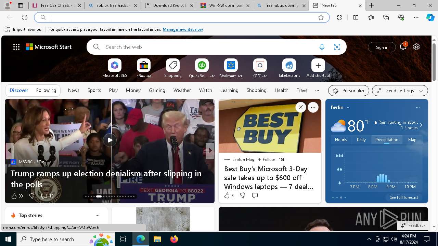Open the Gaming category
The height and width of the screenshot is (246, 438).
click(157, 90)
